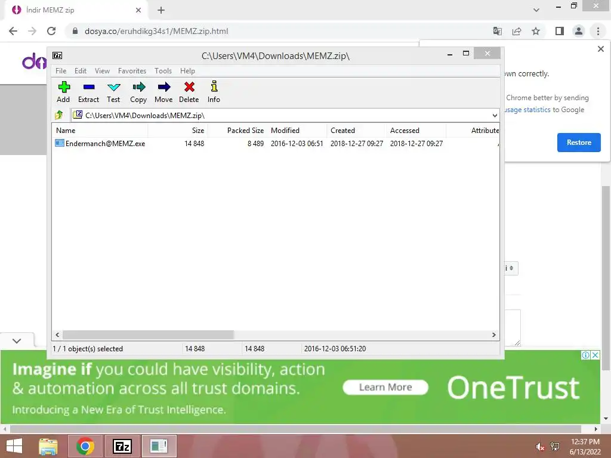Sort the list by Size column
This screenshot has height=458, width=611.
pos(178,131)
